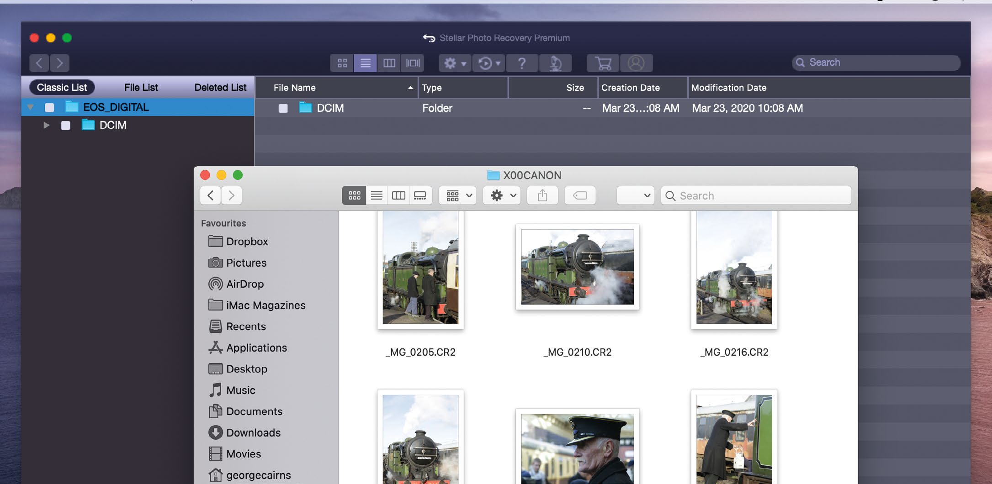This screenshot has width=992, height=484.
Task: Open the Finder action gear menu
Action: 502,195
